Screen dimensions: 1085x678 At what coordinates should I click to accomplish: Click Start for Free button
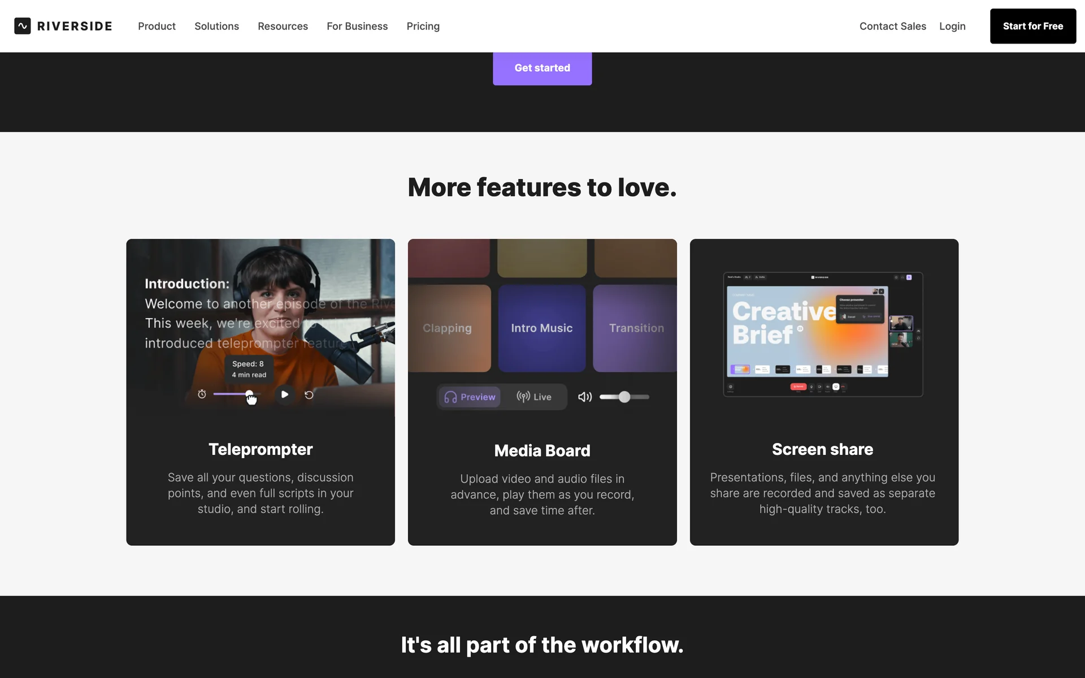pos(1032,26)
